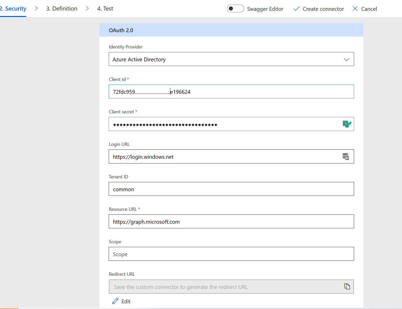Open the Azure Active Directory combo box
The height and width of the screenshot is (309, 402).
tap(227, 59)
